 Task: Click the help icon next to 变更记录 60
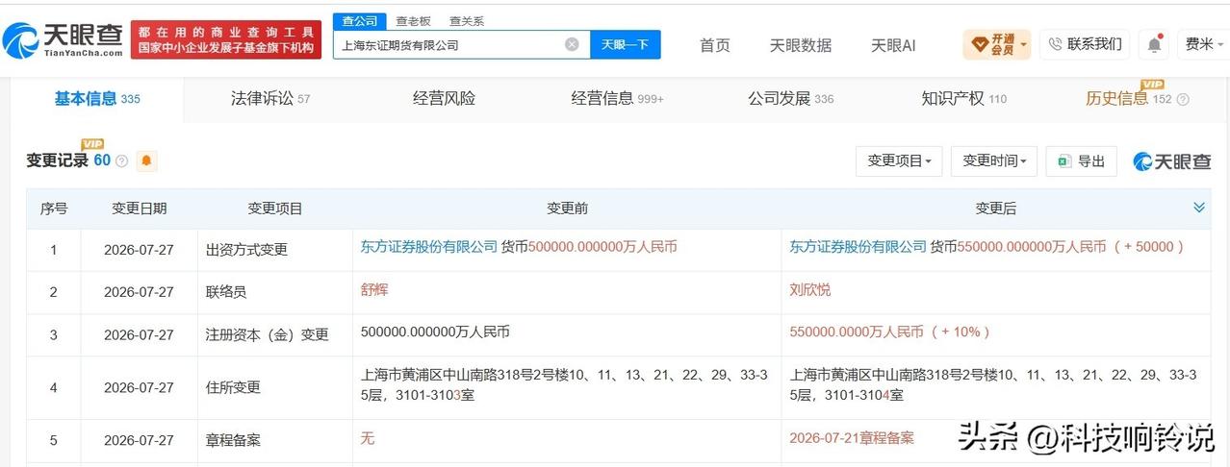tap(121, 161)
